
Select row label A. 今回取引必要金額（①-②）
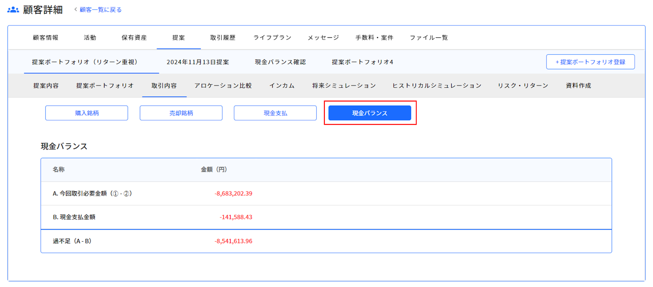92,194
